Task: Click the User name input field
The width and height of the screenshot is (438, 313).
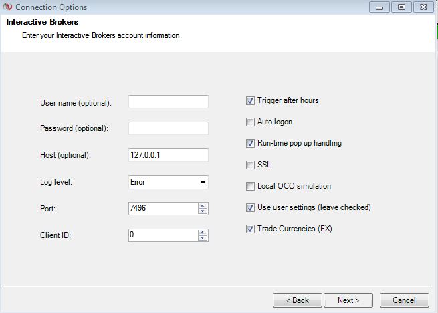Action: [169, 102]
